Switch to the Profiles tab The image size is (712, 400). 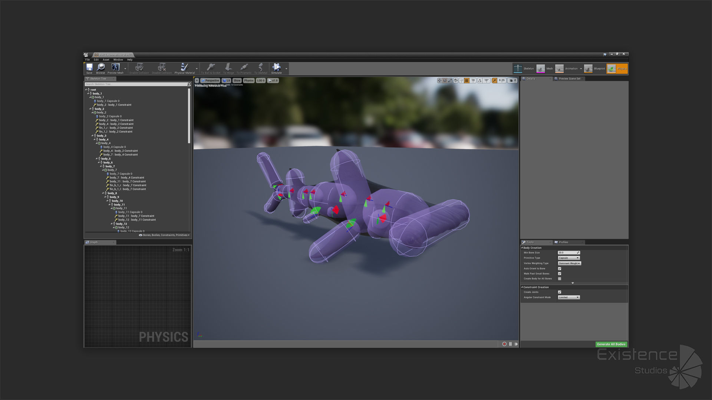[563, 242]
